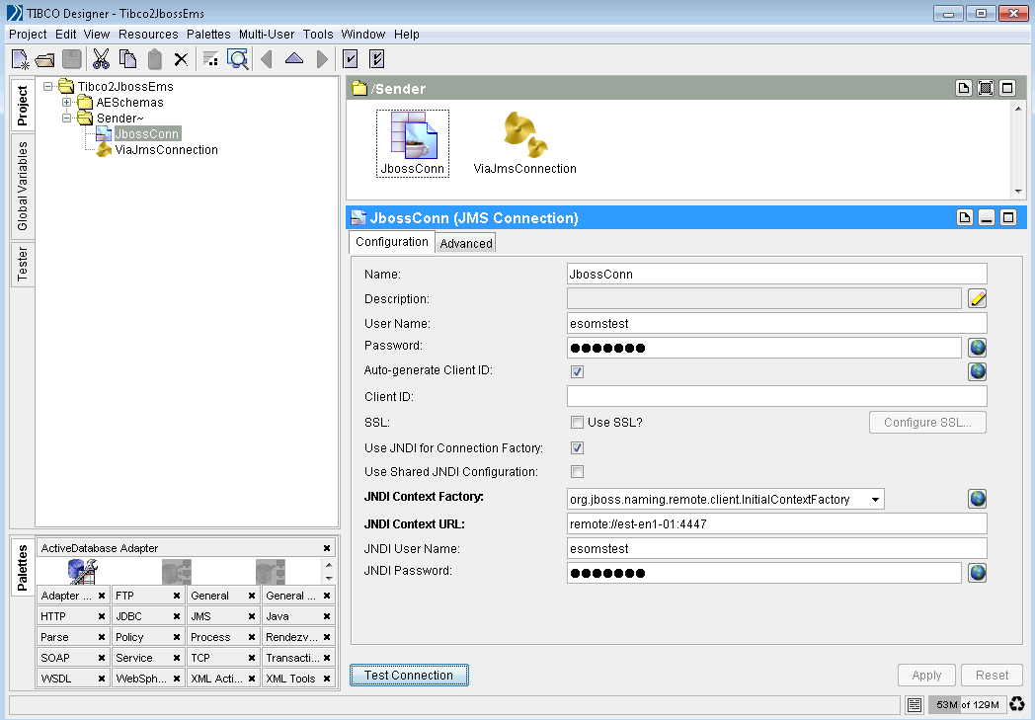Switch to the Advanced tab
The width and height of the screenshot is (1035, 720).
coord(466,243)
